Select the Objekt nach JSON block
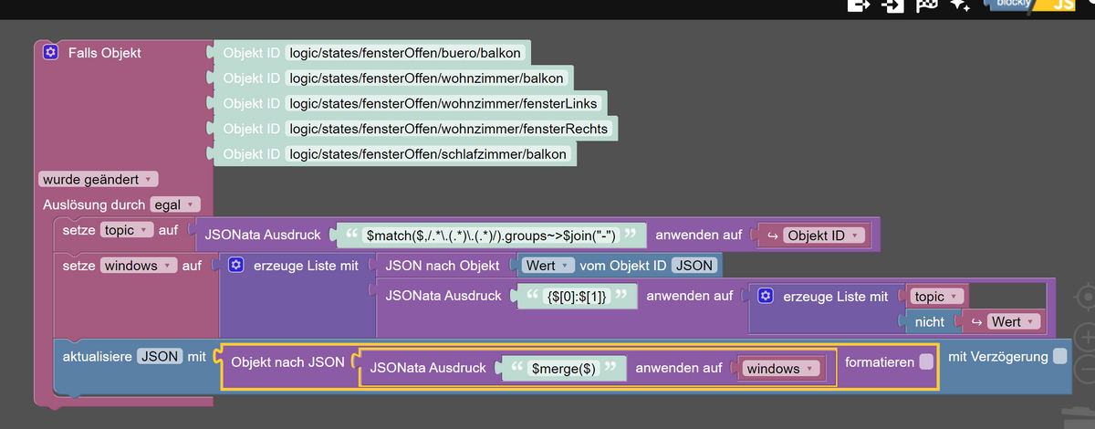The image size is (1095, 429). click(x=287, y=362)
